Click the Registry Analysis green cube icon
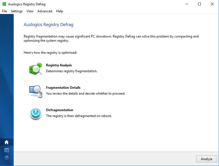Image resolution: width=219 pixels, height=166 pixels. coord(36,69)
